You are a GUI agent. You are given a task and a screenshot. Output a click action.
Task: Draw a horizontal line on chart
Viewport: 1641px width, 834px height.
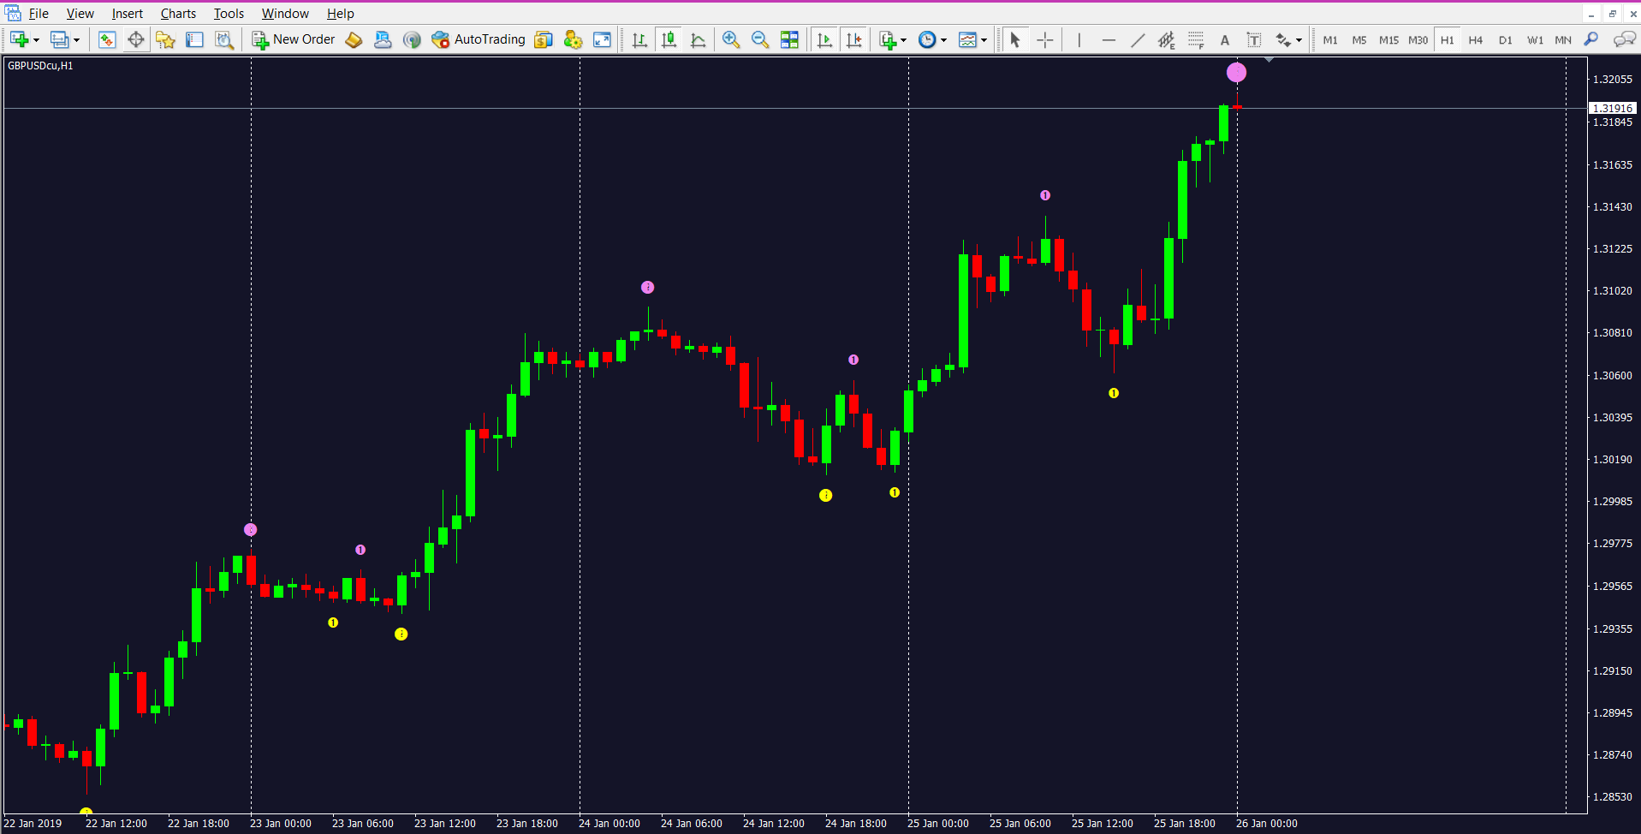click(1109, 39)
